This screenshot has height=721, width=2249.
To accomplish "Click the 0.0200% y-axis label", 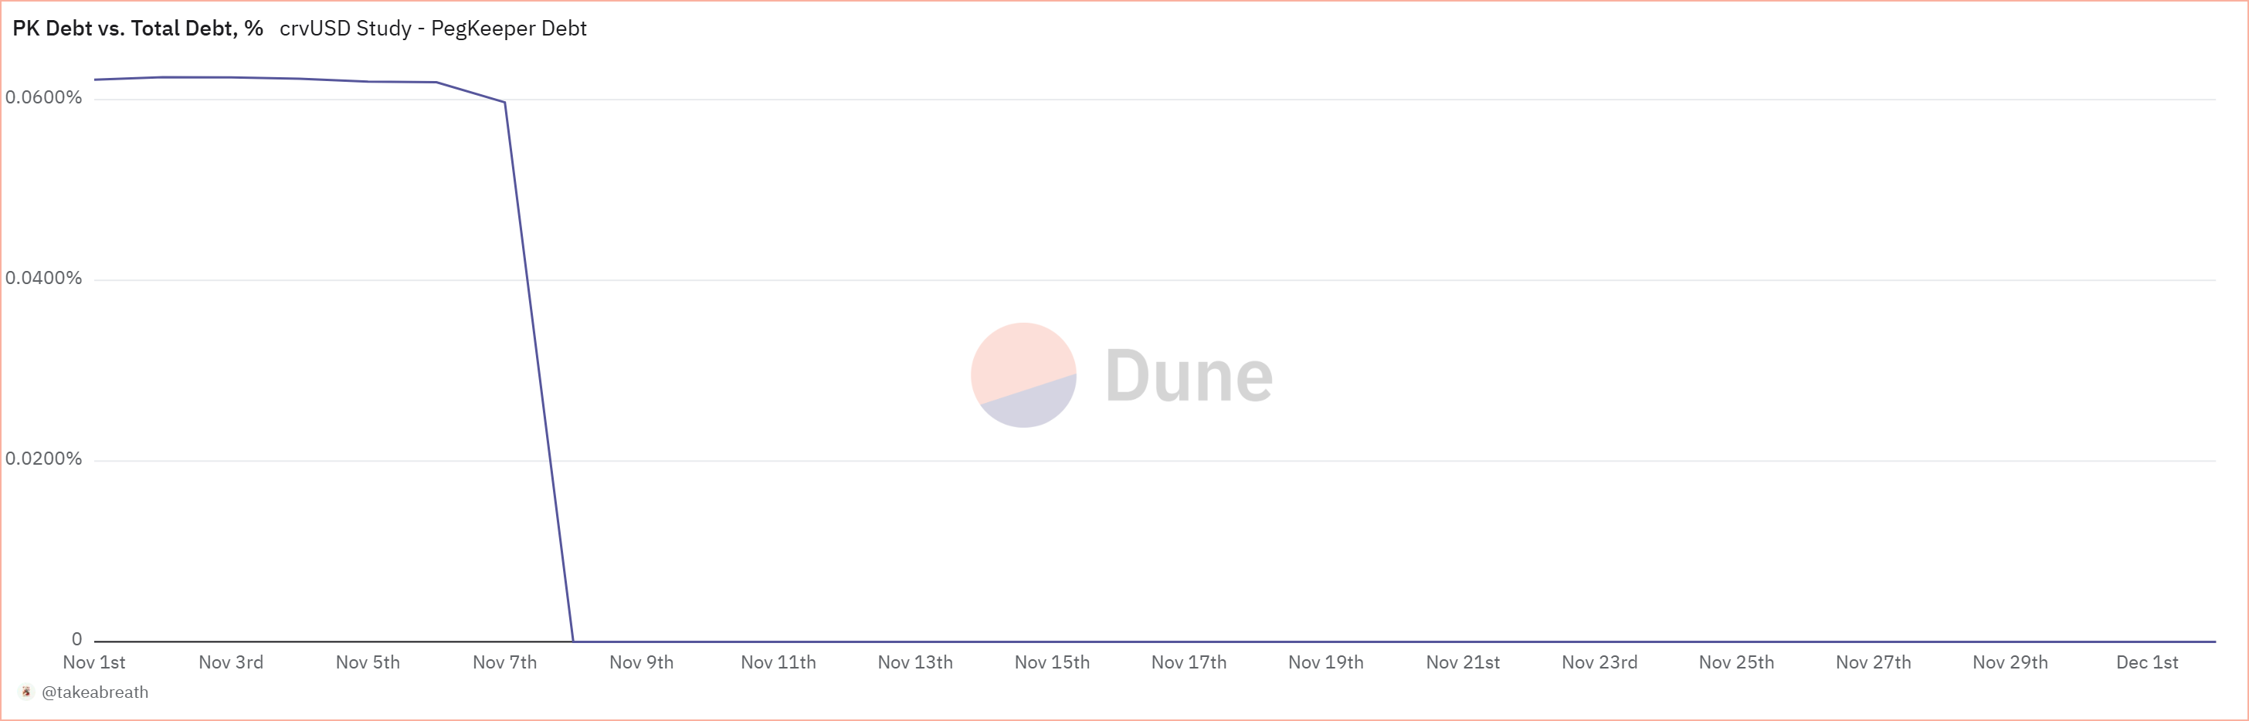I will (44, 459).
